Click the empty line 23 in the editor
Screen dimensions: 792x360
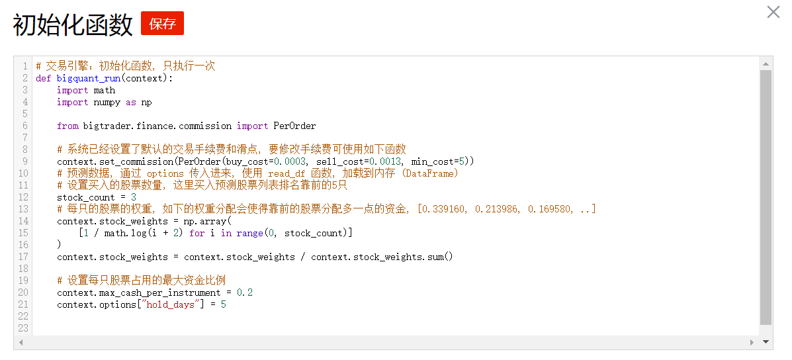click(x=265, y=328)
